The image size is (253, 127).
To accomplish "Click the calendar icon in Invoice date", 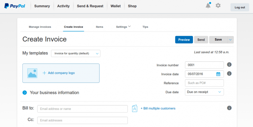I will point(218,74).
